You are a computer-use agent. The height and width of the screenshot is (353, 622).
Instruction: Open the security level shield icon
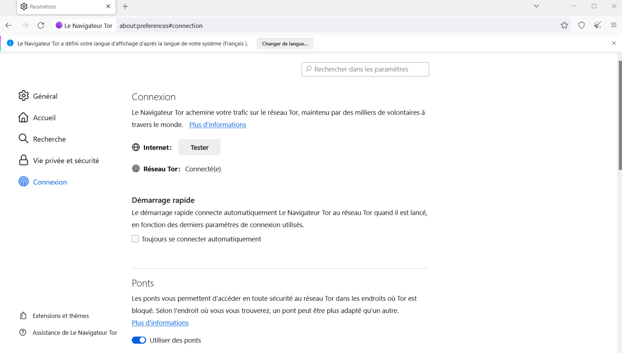[582, 25]
